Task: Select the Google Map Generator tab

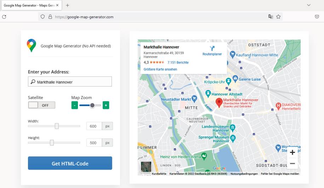Action: (x=31, y=5)
